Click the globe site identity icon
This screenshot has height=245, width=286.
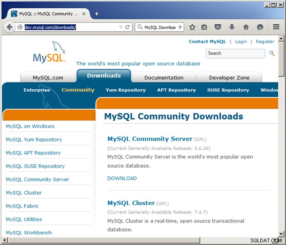point(20,27)
